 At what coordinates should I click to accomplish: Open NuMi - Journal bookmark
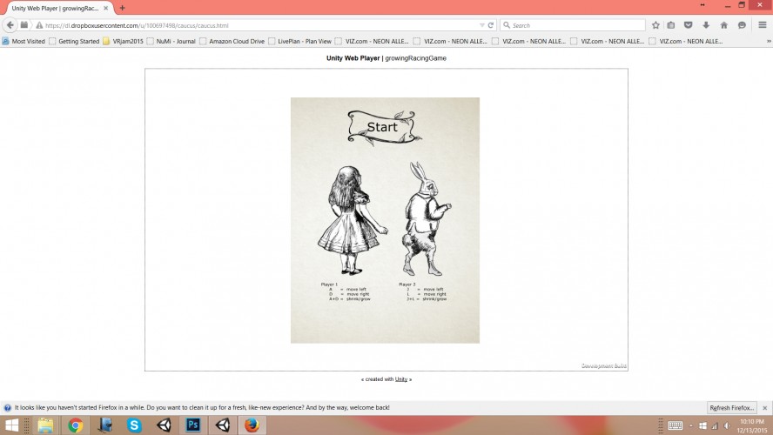point(171,42)
